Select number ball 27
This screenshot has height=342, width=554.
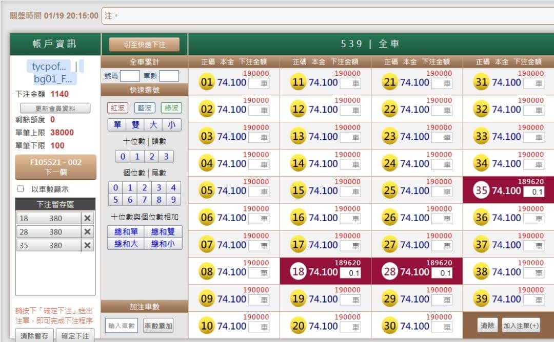[390, 245]
